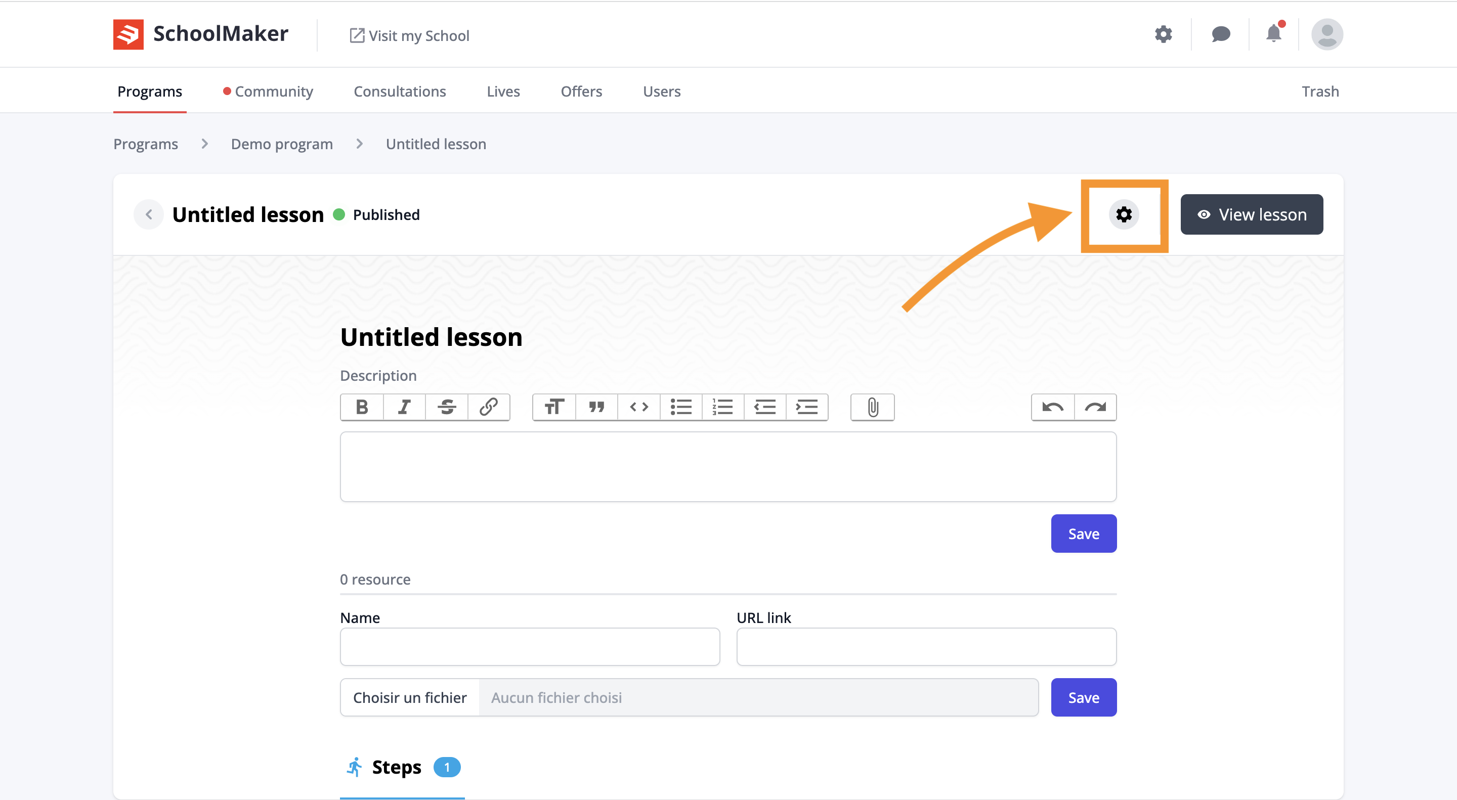This screenshot has height=800, width=1457.
Task: Save the lesson description
Action: click(x=1084, y=534)
